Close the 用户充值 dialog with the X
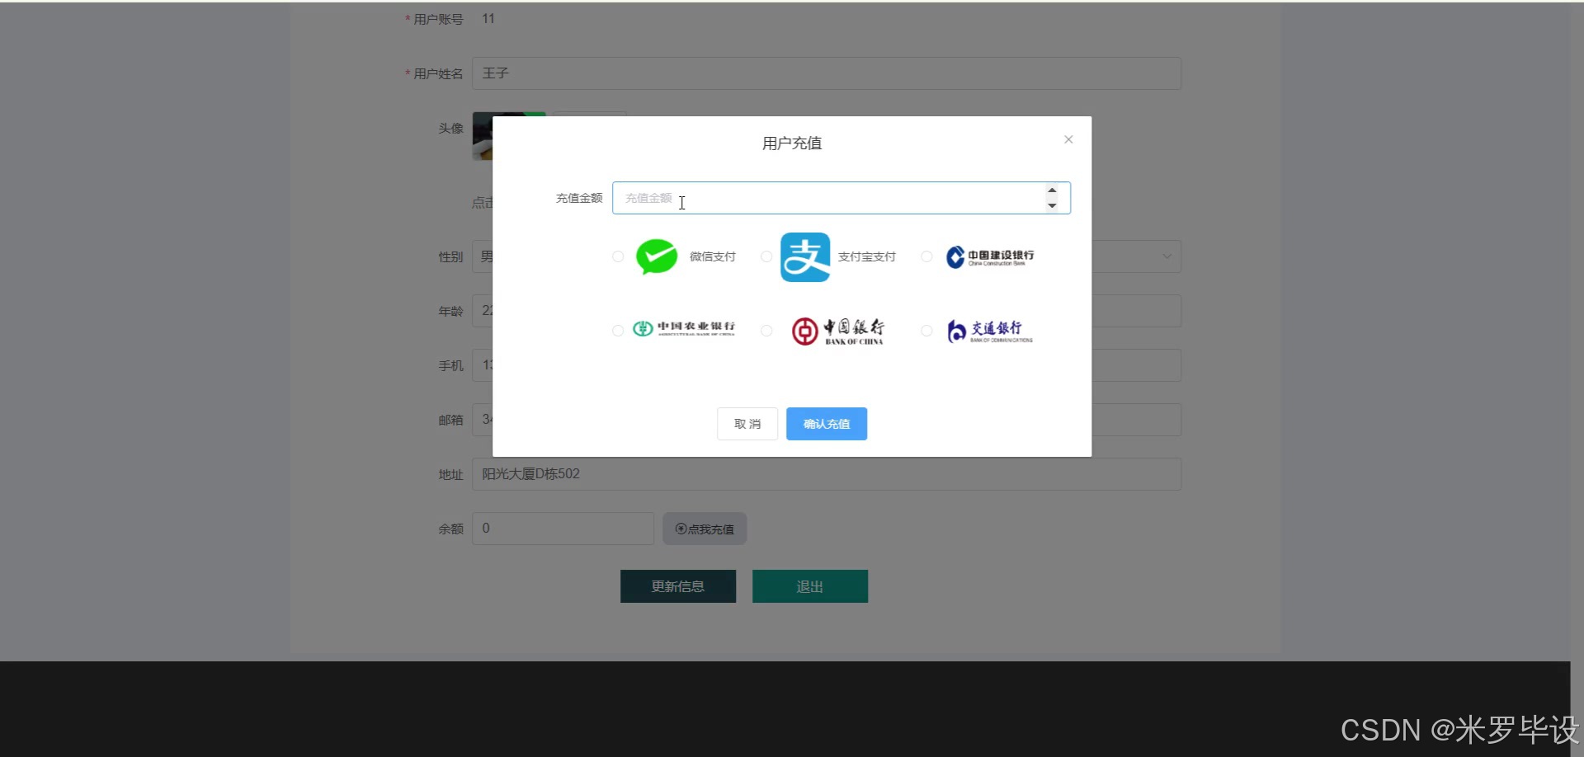 (1068, 139)
